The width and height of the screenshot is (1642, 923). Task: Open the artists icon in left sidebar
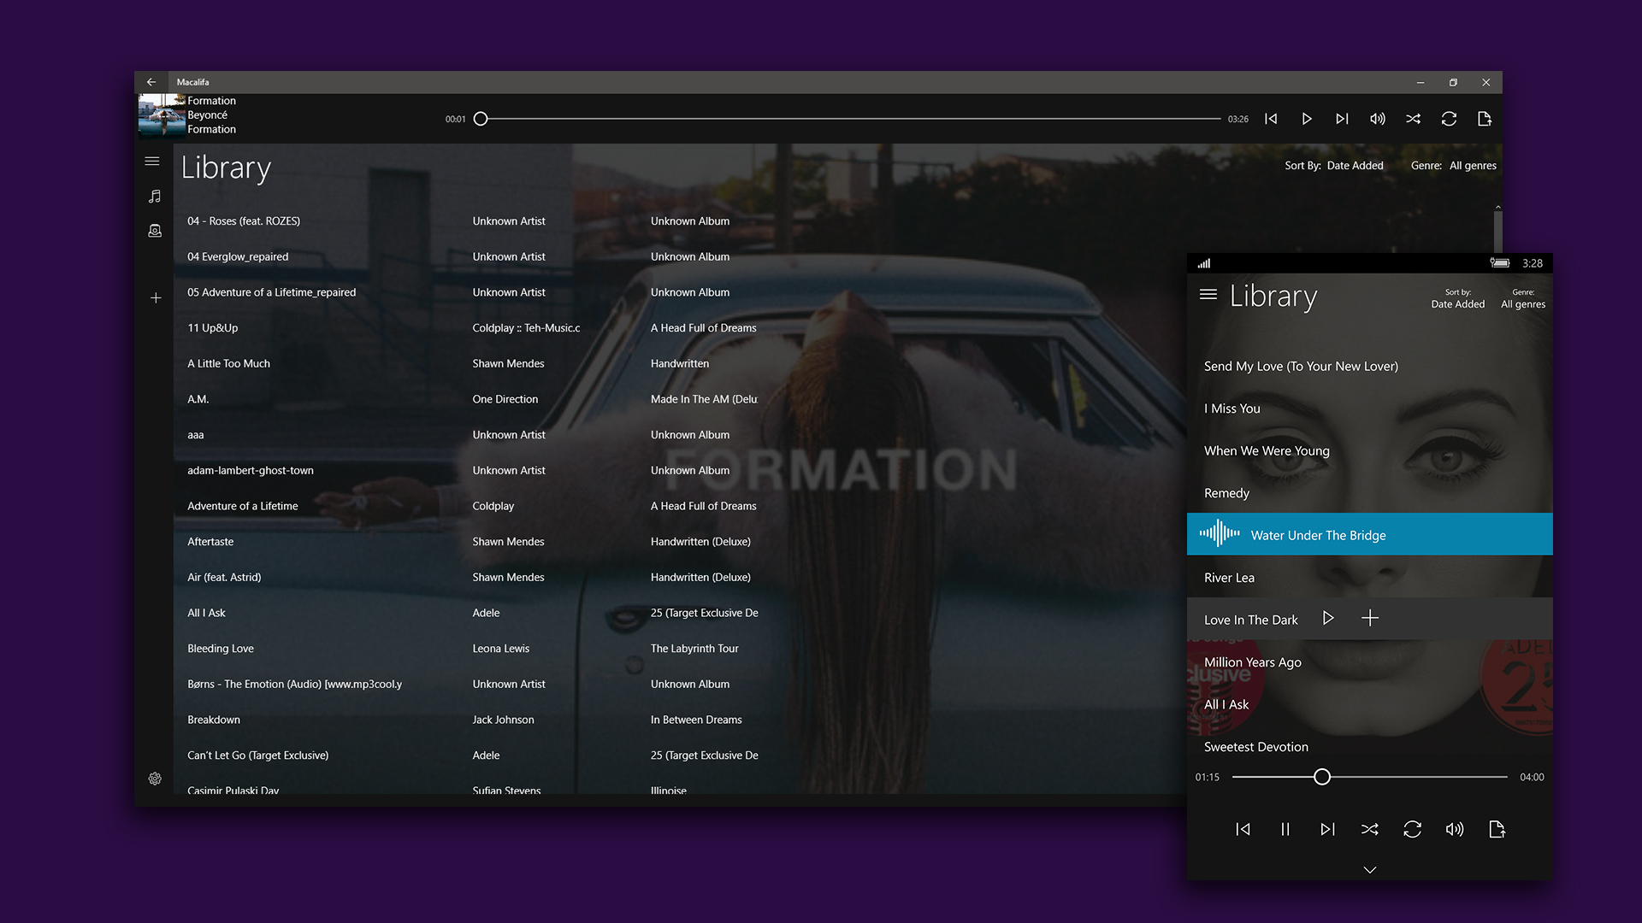pyautogui.click(x=155, y=231)
